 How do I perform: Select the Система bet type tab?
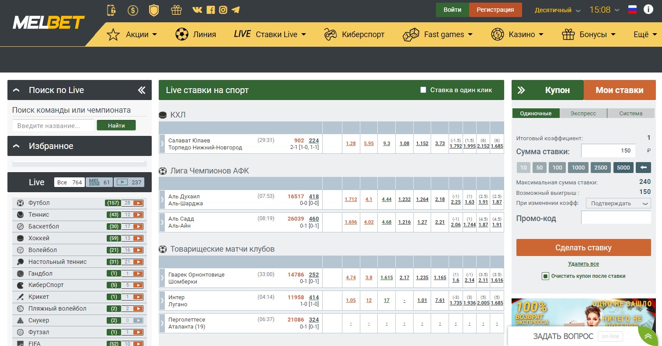(x=631, y=113)
